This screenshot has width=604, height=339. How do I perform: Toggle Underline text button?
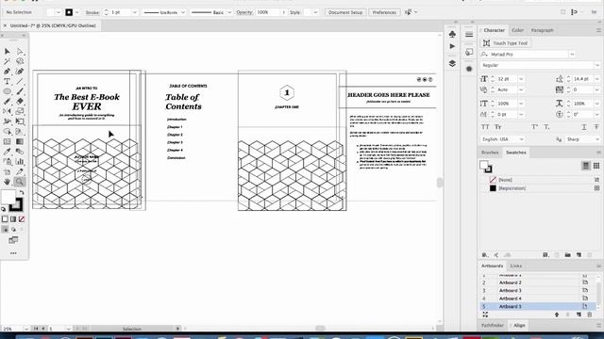[x=584, y=127]
